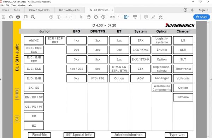Open the AM/HC box

click(x=34, y=40)
